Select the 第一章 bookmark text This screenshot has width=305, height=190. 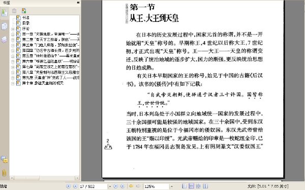coord(50,34)
